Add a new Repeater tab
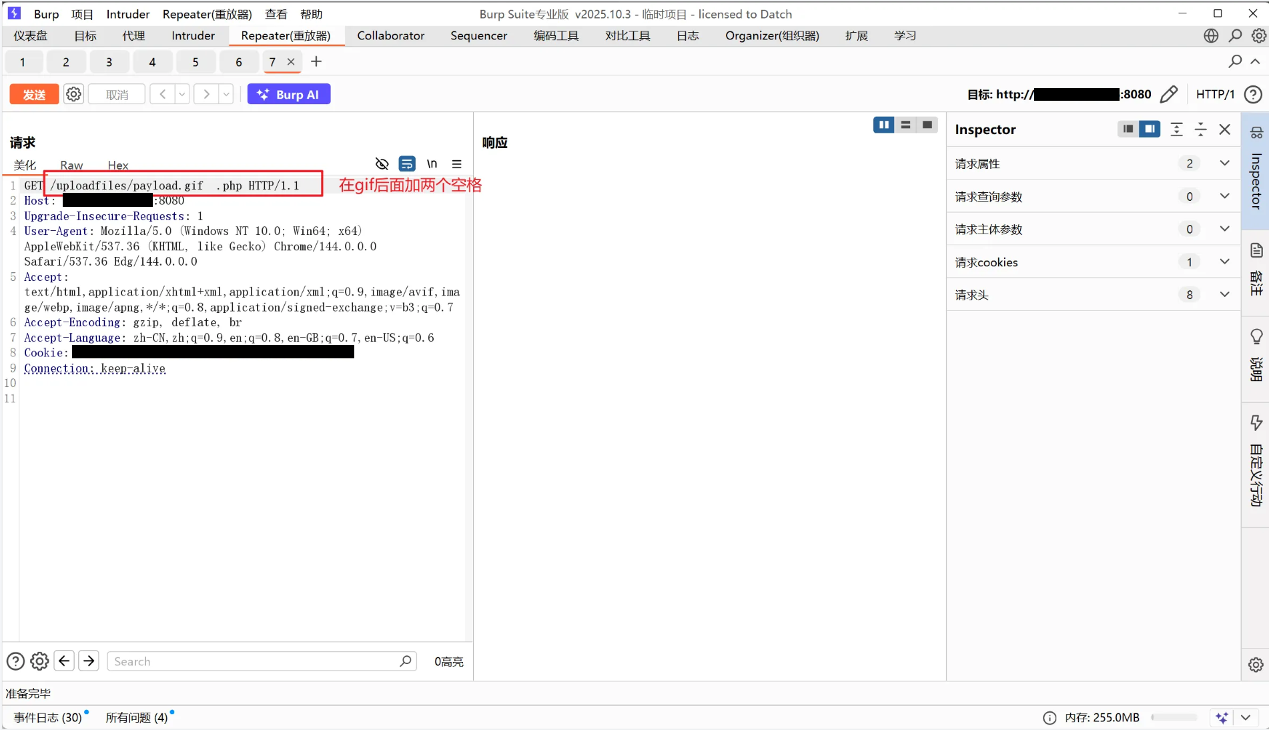The height and width of the screenshot is (730, 1269). (316, 61)
